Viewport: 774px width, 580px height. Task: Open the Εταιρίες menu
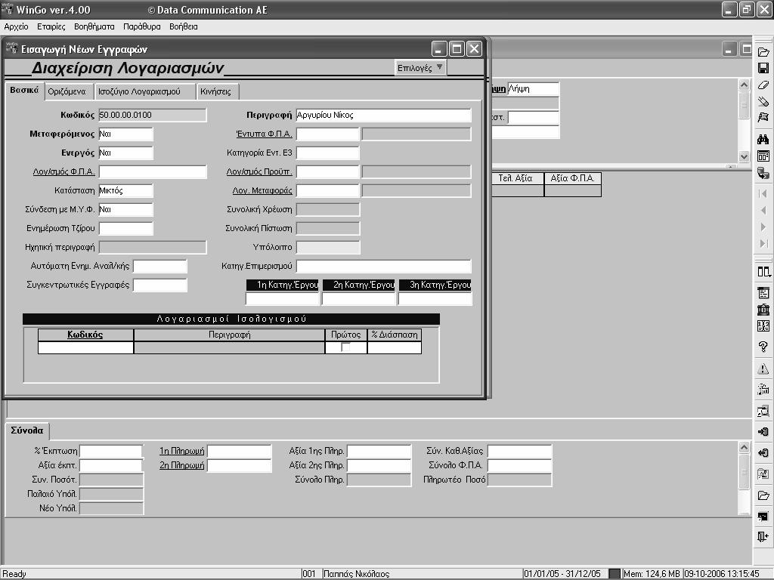(x=51, y=26)
